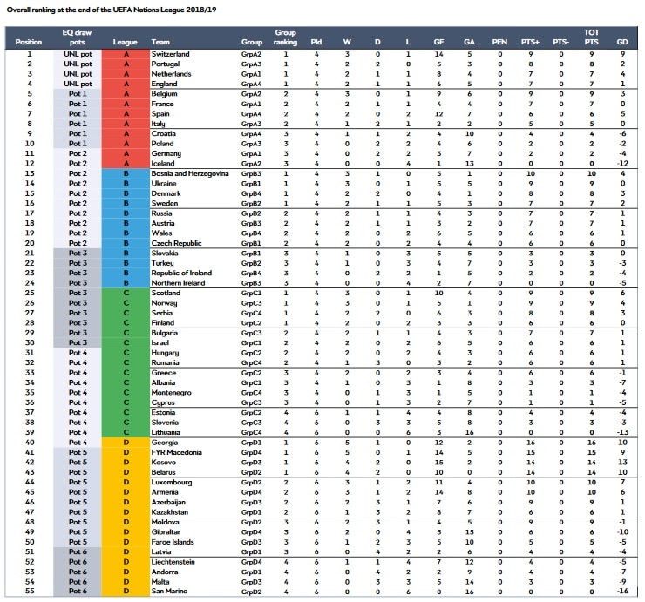The width and height of the screenshot is (645, 602).
Task: Click the "Group ranking" column header
Action: (x=285, y=37)
